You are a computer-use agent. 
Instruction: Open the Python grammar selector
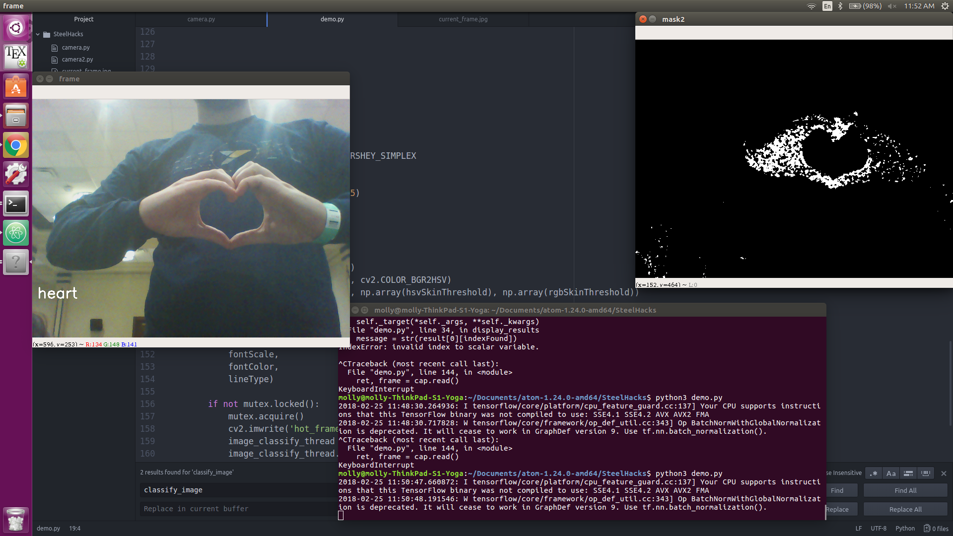905,529
